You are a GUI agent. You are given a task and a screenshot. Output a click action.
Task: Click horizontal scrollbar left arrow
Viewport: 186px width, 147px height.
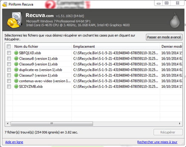coord(8,124)
